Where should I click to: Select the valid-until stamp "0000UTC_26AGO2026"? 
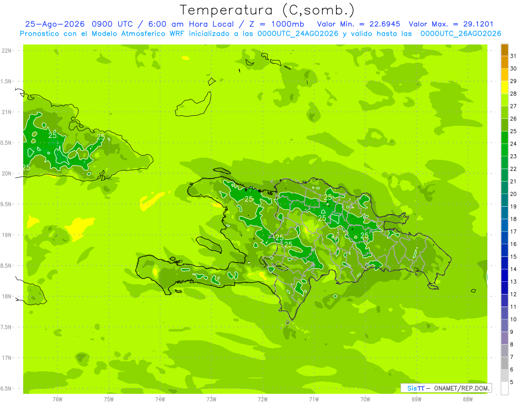[x=461, y=34]
